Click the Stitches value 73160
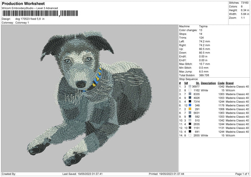Image resolution: width=251 pixels, height=177 pixels. coord(245,3)
